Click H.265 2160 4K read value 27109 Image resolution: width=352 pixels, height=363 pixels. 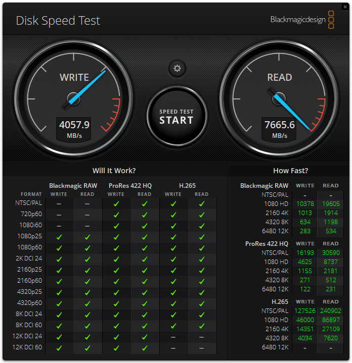(331, 329)
